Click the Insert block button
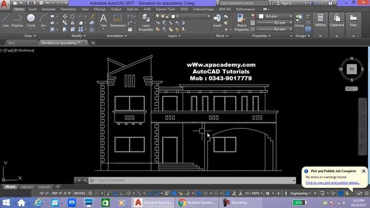370x208 pixels. click(x=217, y=21)
